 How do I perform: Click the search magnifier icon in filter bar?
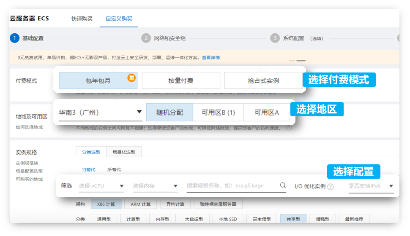(283, 185)
